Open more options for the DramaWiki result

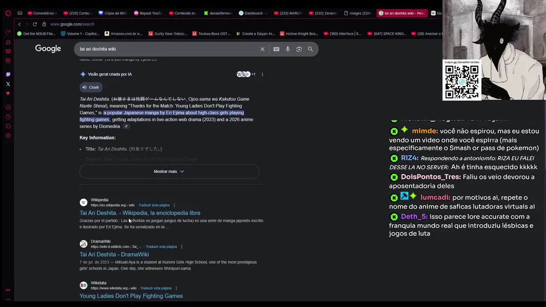pyautogui.click(x=181, y=246)
